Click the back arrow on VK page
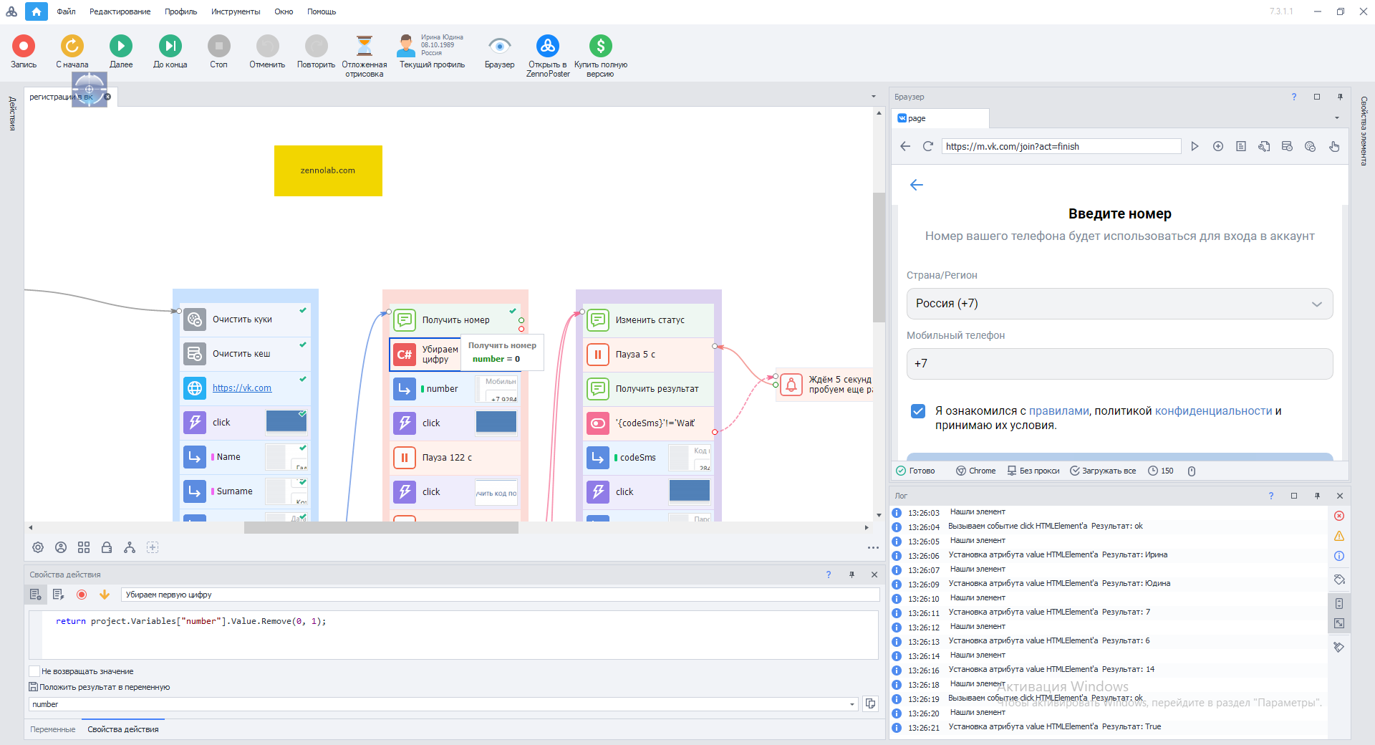The height and width of the screenshot is (745, 1375). click(917, 185)
